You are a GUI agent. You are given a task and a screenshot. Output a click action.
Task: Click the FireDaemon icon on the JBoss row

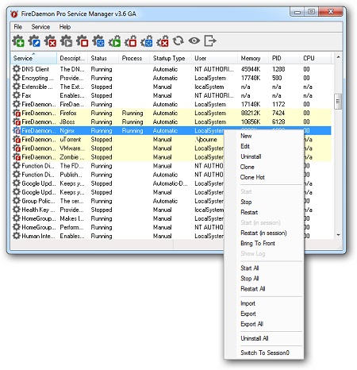coord(17,121)
